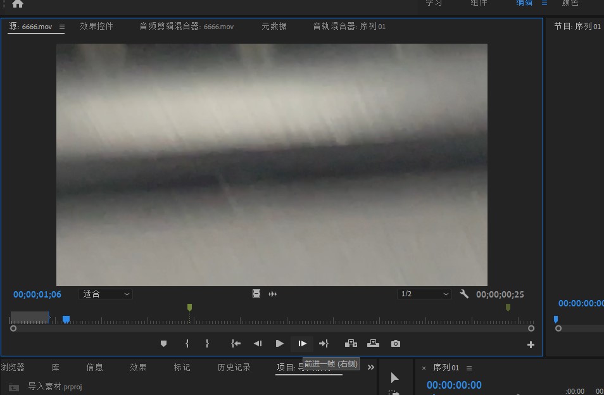Open the 节目: 序列 01 panel tab
604x395 pixels.
click(577, 26)
